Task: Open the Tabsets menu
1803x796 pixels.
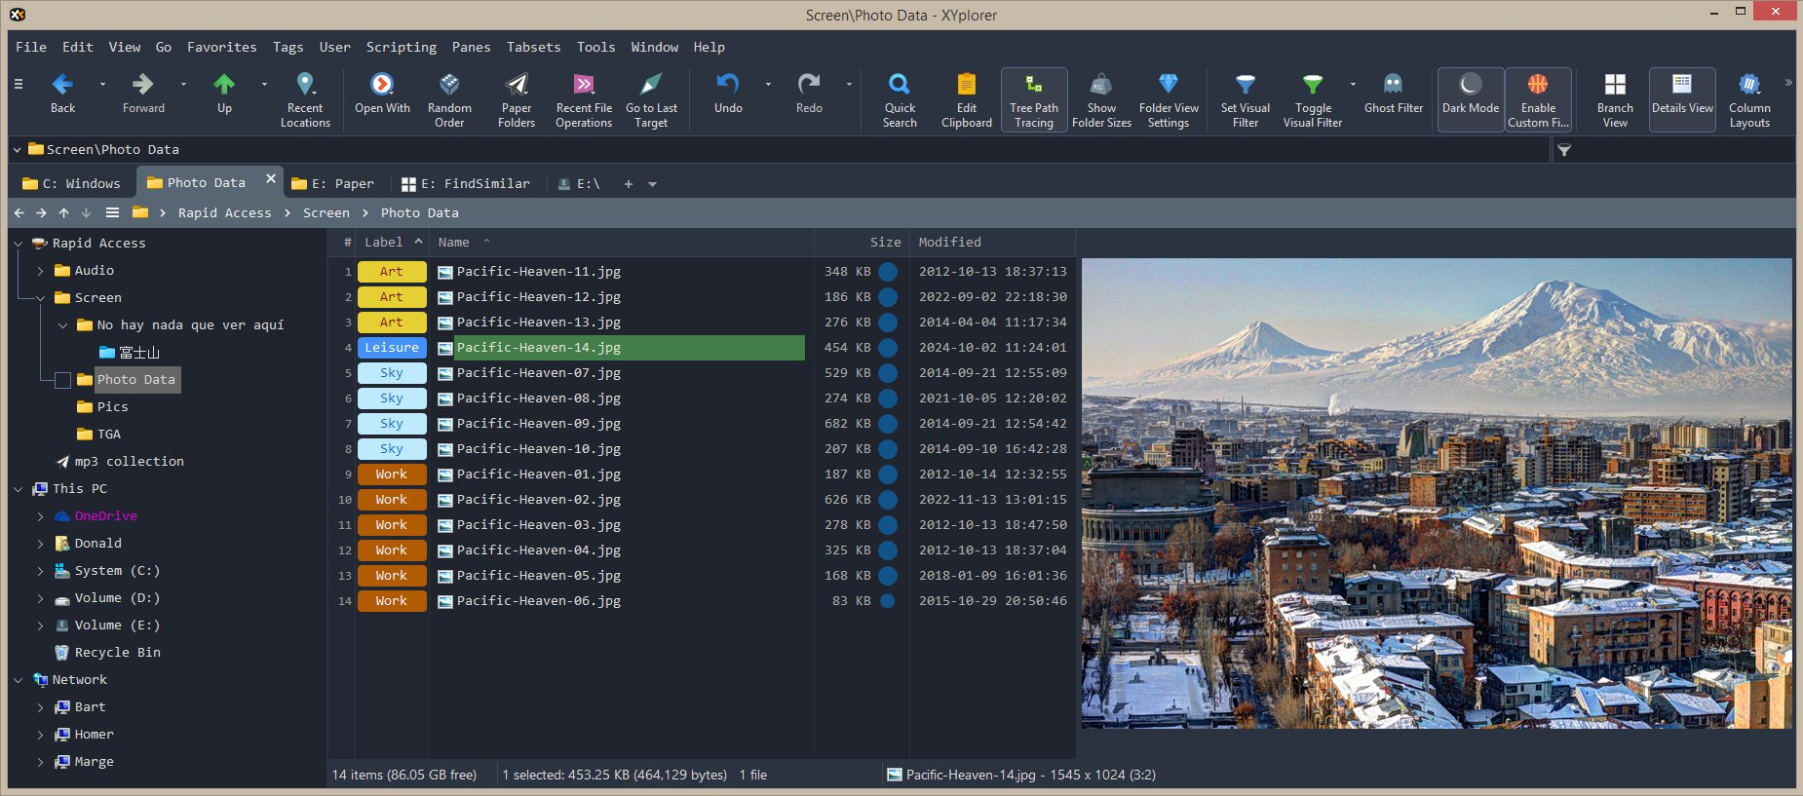Action: point(533,47)
